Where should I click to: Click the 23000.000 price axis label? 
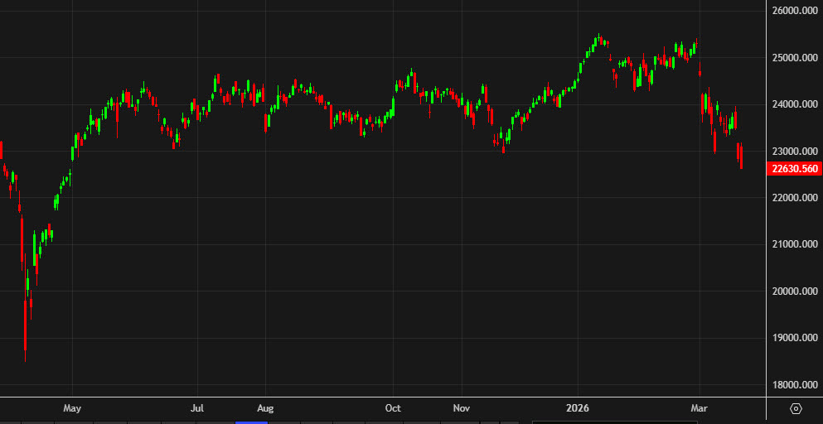pos(795,151)
